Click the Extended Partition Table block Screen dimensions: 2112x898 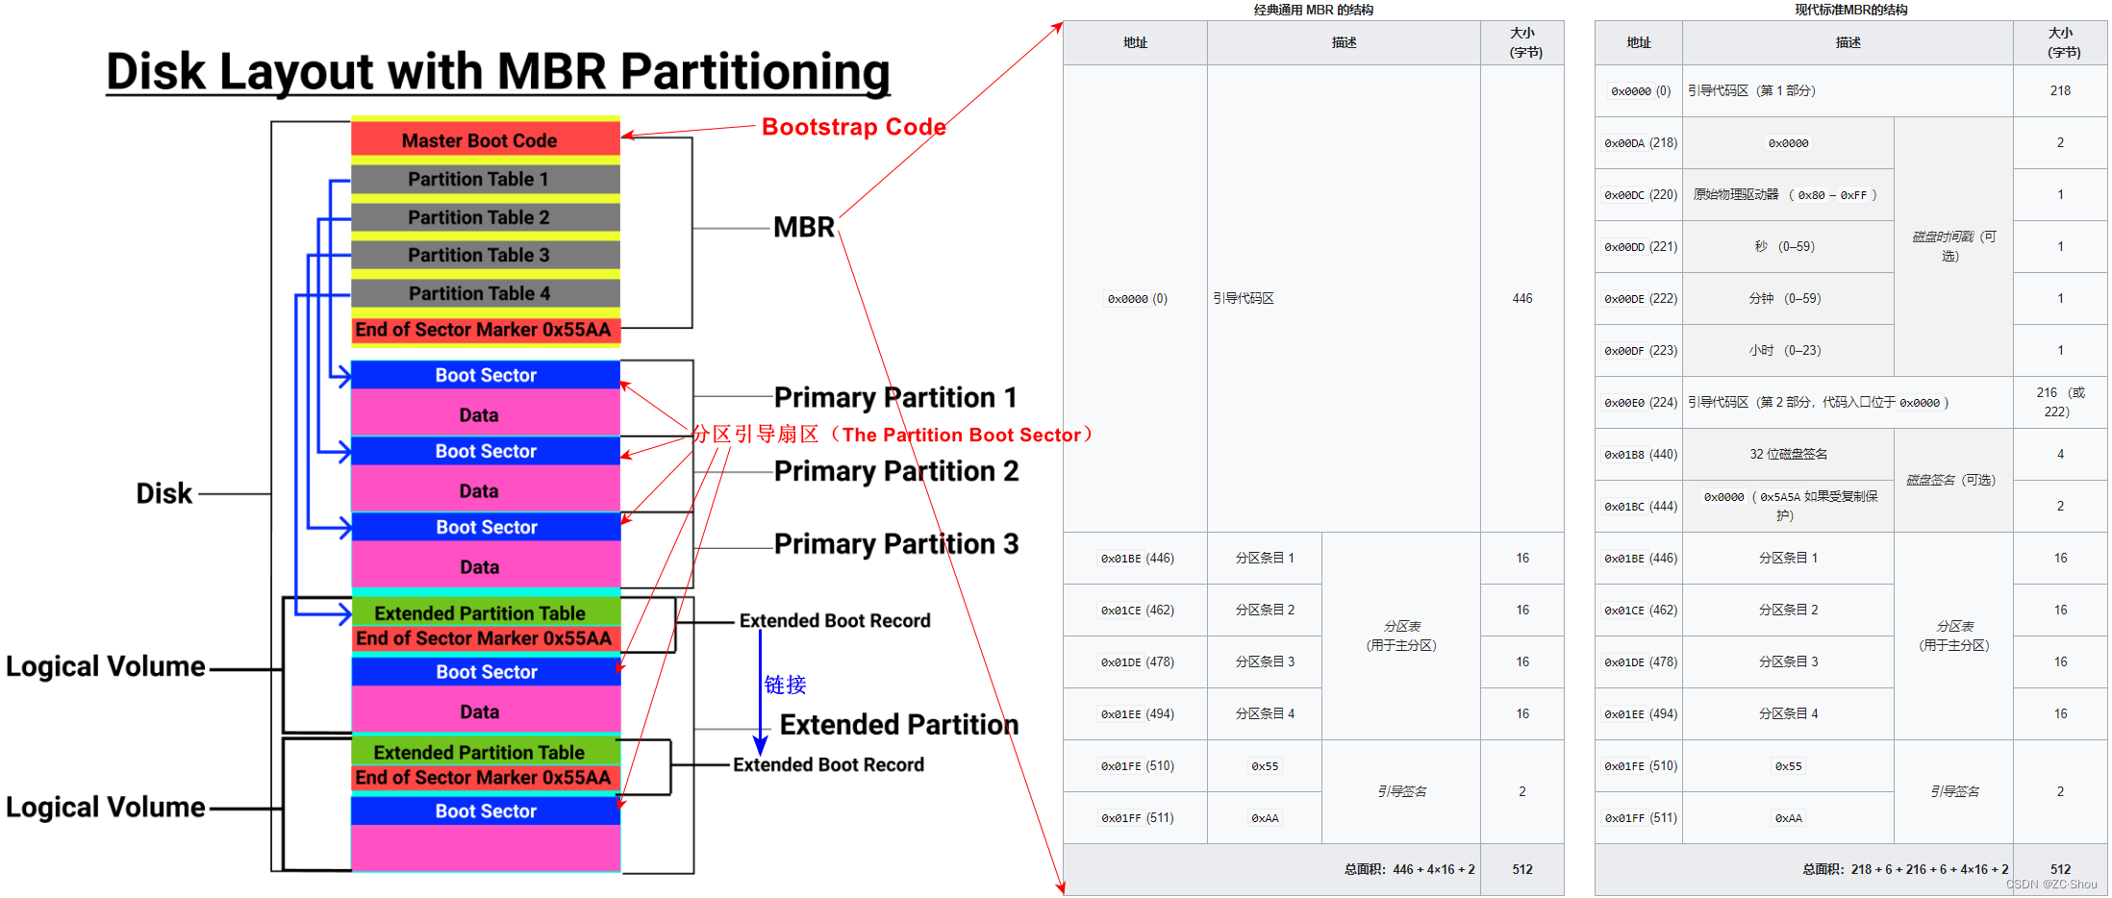(x=479, y=612)
